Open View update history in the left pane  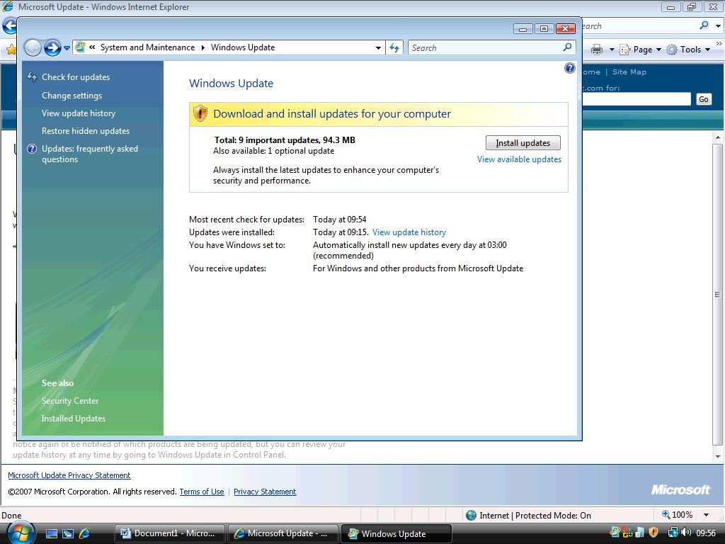79,113
